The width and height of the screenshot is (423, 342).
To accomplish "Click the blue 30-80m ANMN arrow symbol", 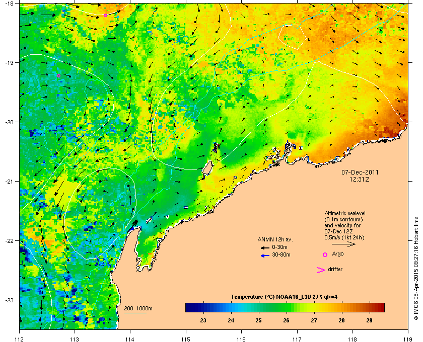I will 265,255.
